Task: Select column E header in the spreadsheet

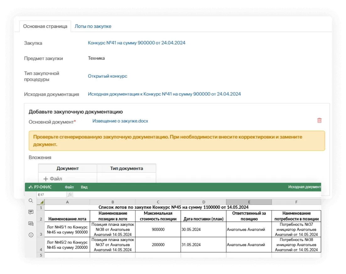Action: click(x=249, y=202)
